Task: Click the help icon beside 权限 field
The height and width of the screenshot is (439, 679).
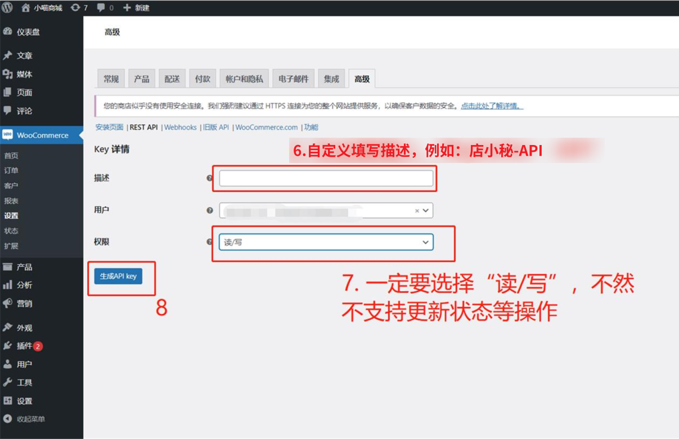Action: (x=210, y=242)
